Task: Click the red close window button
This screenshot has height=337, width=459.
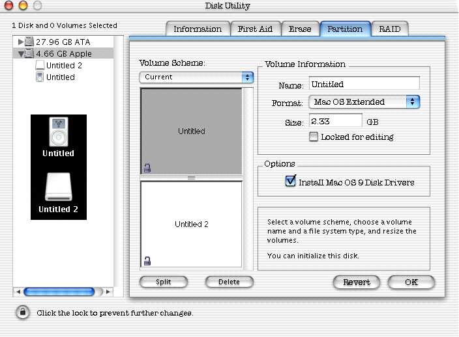Action: tap(8, 5)
